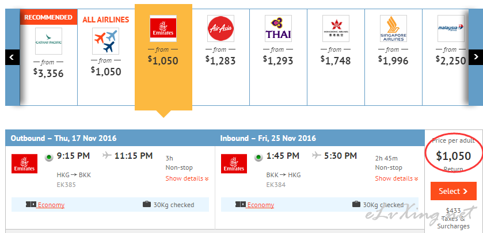Expand Show details for outbound flight
Image resolution: width=483 pixels, height=233 pixels.
[x=187, y=178]
